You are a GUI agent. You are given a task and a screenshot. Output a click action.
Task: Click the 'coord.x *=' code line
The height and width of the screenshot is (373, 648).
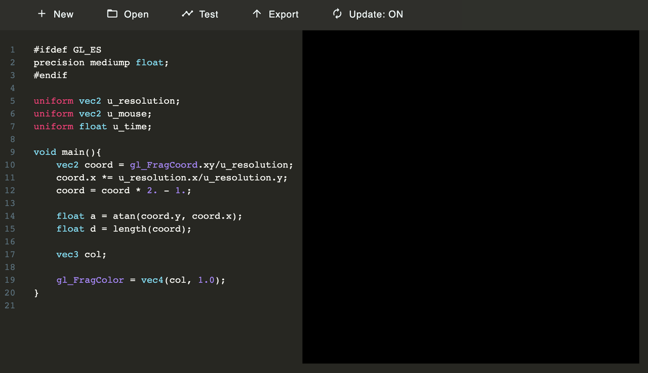172,178
